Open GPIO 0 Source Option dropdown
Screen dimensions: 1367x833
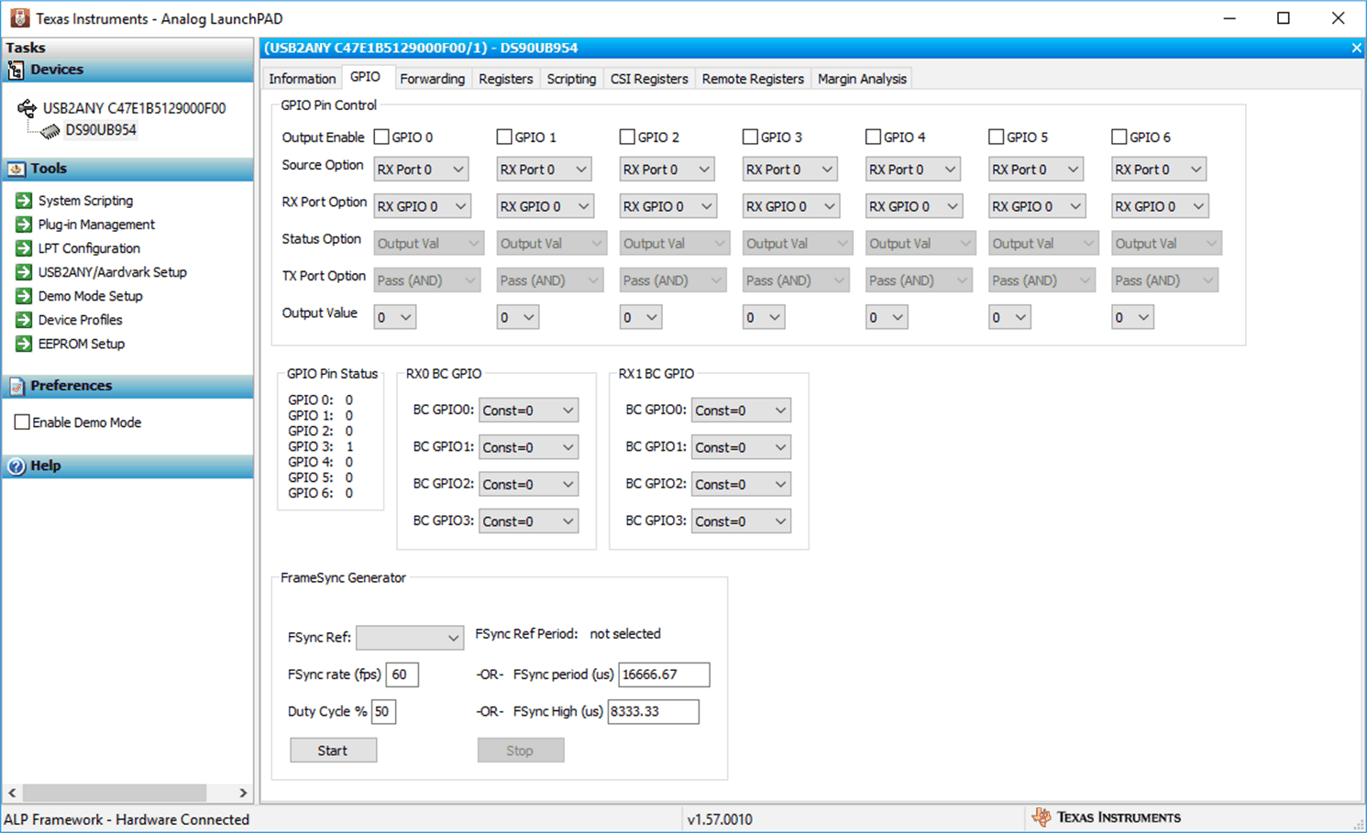[x=421, y=170]
